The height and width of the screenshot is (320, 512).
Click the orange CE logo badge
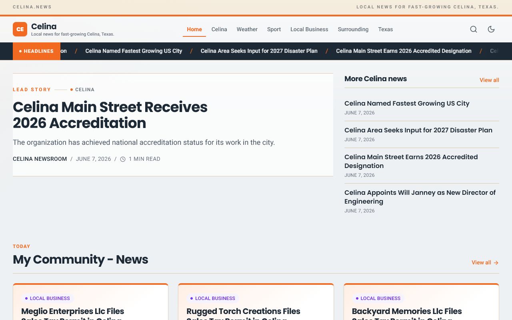pos(20,29)
